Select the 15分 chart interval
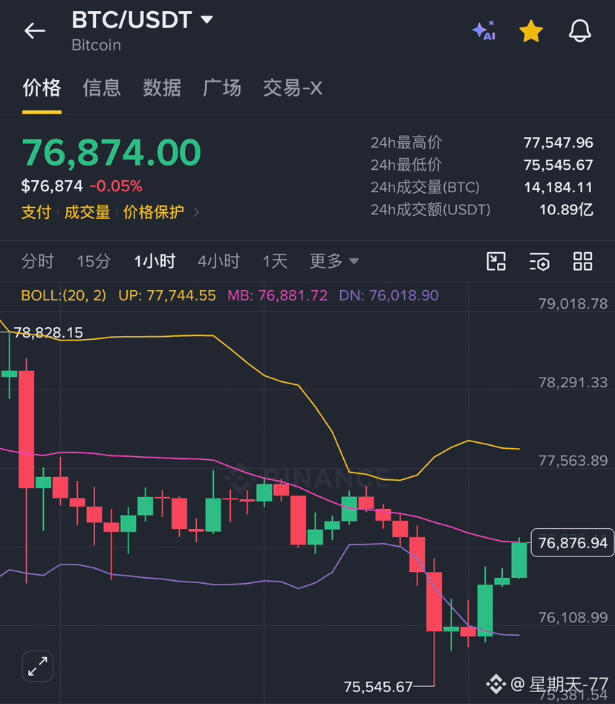Image resolution: width=615 pixels, height=704 pixels. [x=94, y=261]
